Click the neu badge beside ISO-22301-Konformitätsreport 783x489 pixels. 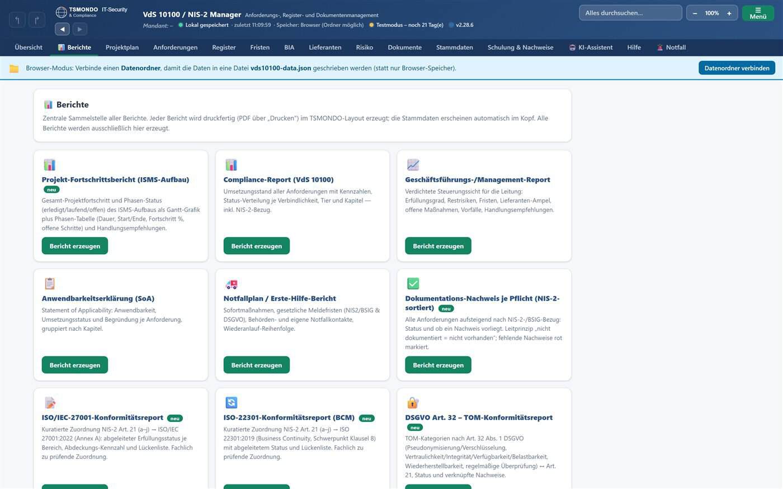367,418
